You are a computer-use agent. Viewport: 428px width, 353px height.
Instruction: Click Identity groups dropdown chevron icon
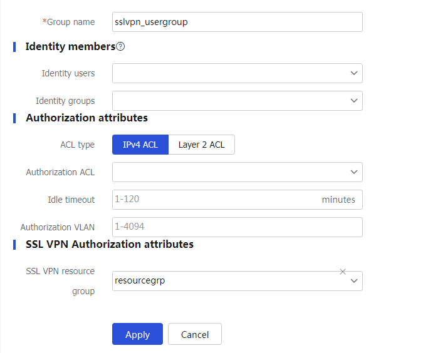354,101
